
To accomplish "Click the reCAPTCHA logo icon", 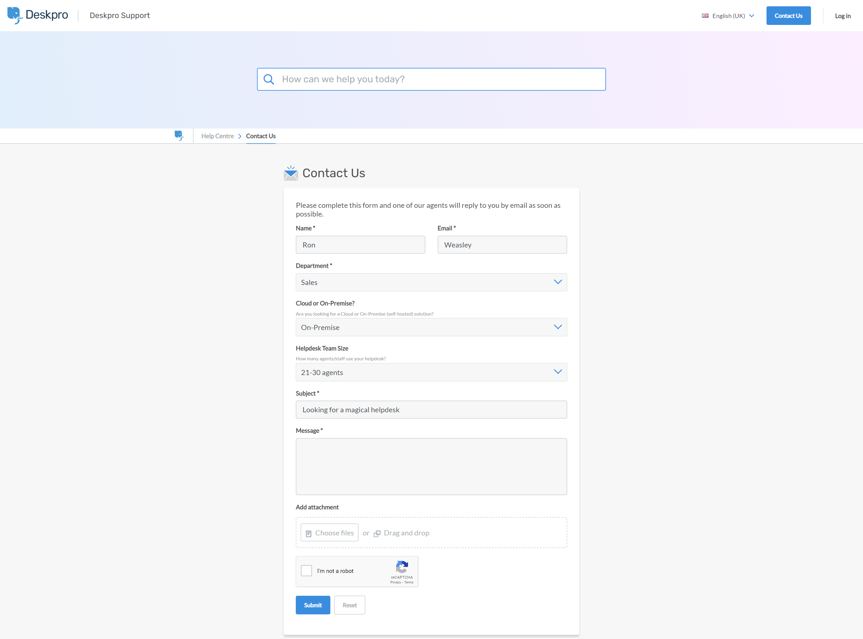I will (x=402, y=567).
